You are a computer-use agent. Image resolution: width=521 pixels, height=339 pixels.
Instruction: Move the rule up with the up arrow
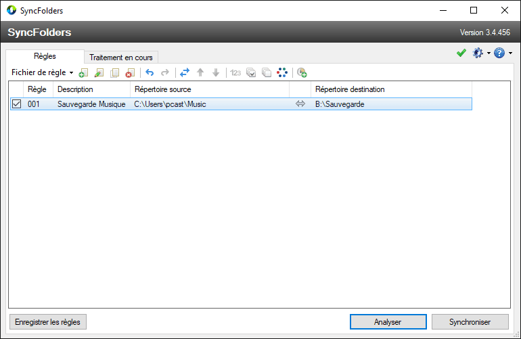(200, 72)
